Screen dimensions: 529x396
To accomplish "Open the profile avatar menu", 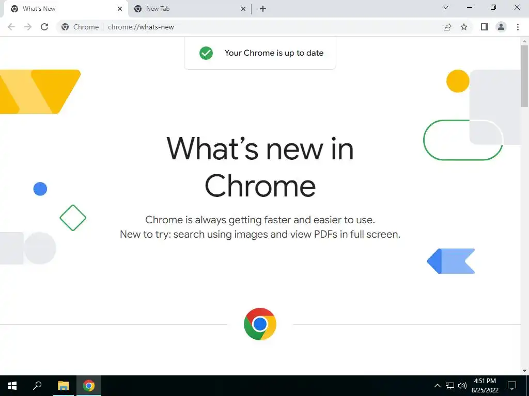I will pyautogui.click(x=501, y=27).
